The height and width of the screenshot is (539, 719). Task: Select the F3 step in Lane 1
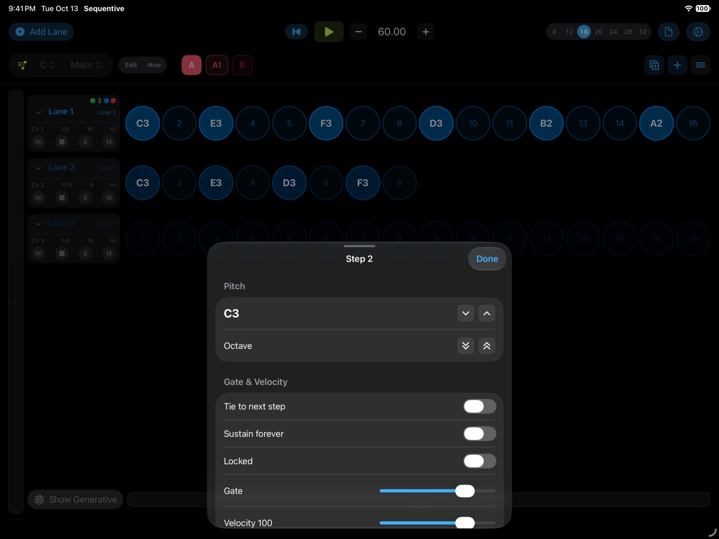[326, 123]
